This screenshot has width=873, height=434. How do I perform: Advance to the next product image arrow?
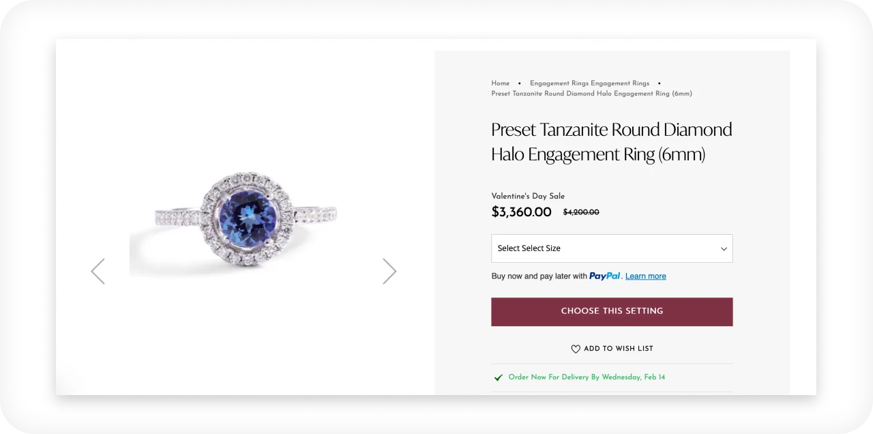(x=389, y=271)
